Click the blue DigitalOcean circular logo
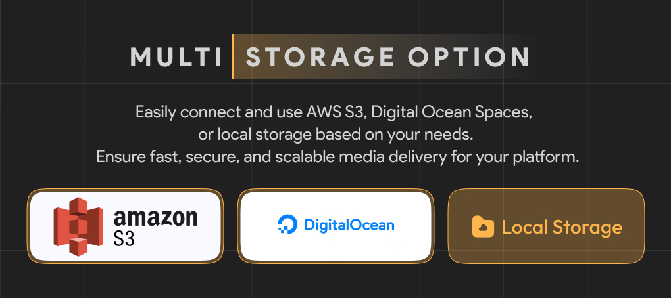Viewport: 671px width, 298px height. tap(287, 225)
